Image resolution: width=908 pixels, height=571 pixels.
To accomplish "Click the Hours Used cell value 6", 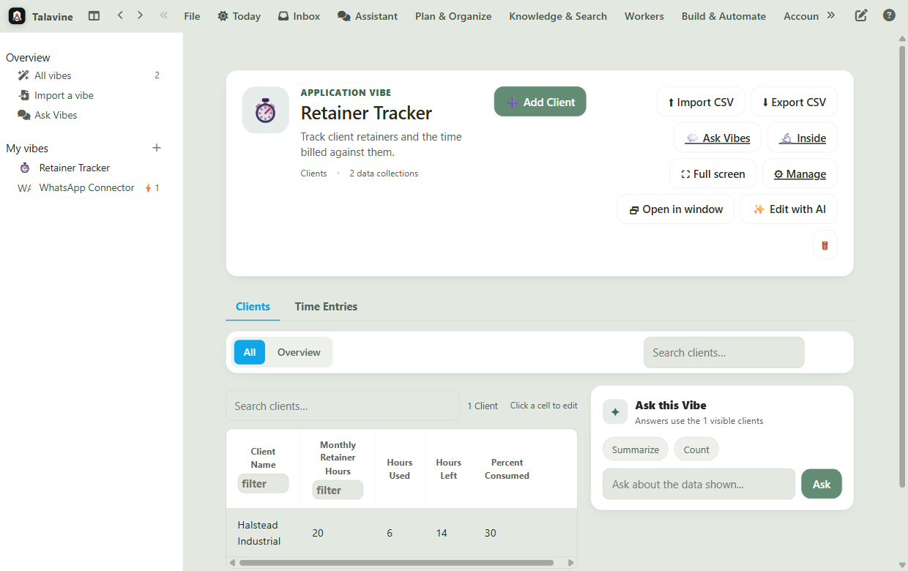I will pos(400,533).
